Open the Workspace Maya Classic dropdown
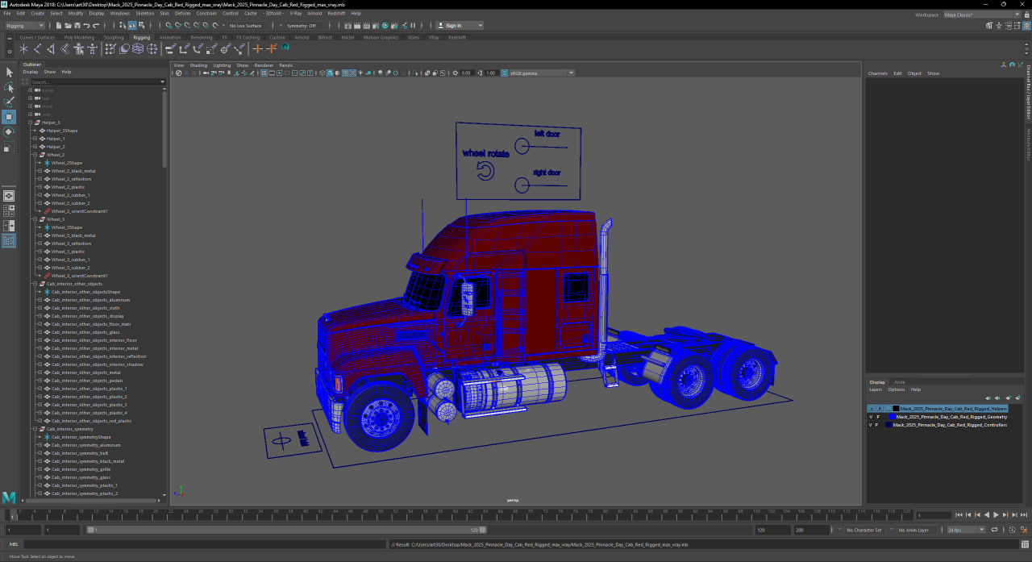The width and height of the screenshot is (1032, 562). [982, 15]
